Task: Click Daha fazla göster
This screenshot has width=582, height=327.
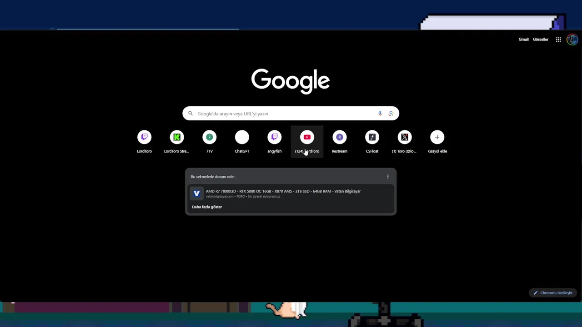Action: (x=207, y=207)
